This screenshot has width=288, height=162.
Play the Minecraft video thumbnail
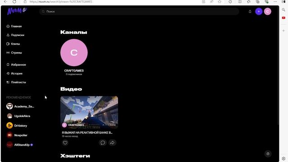[x=89, y=112]
